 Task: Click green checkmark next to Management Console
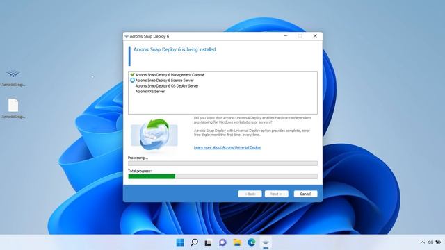(x=132, y=75)
